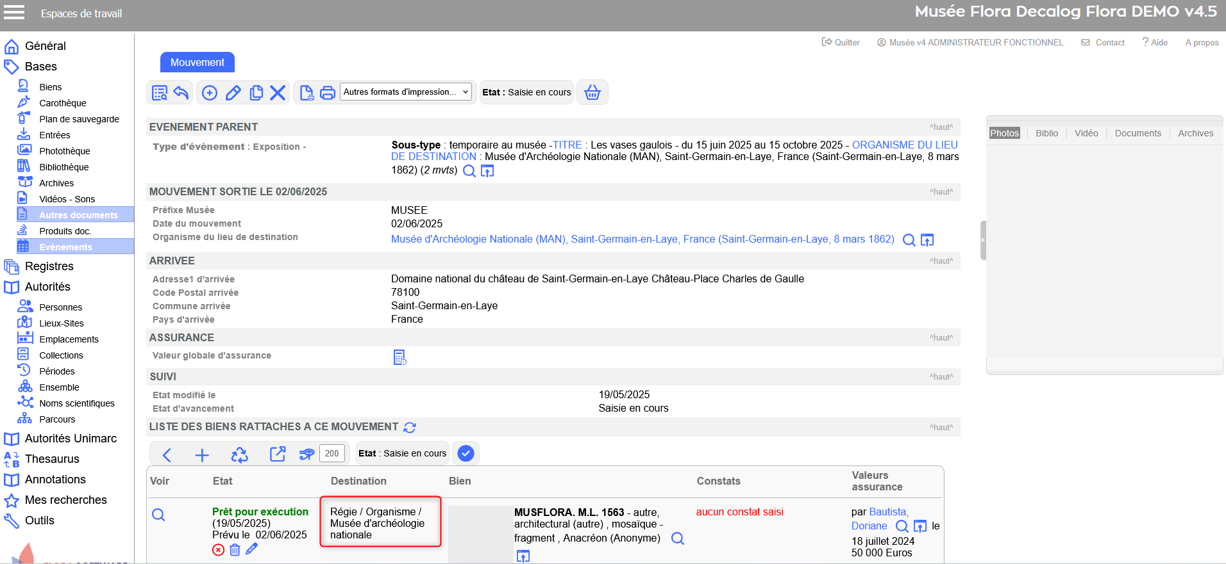The image size is (1226, 564).
Task: Click the printer icon in the toolbar
Action: [328, 93]
